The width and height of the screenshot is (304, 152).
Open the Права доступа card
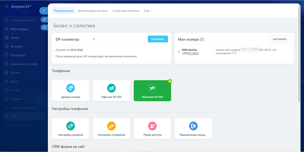[152, 129]
